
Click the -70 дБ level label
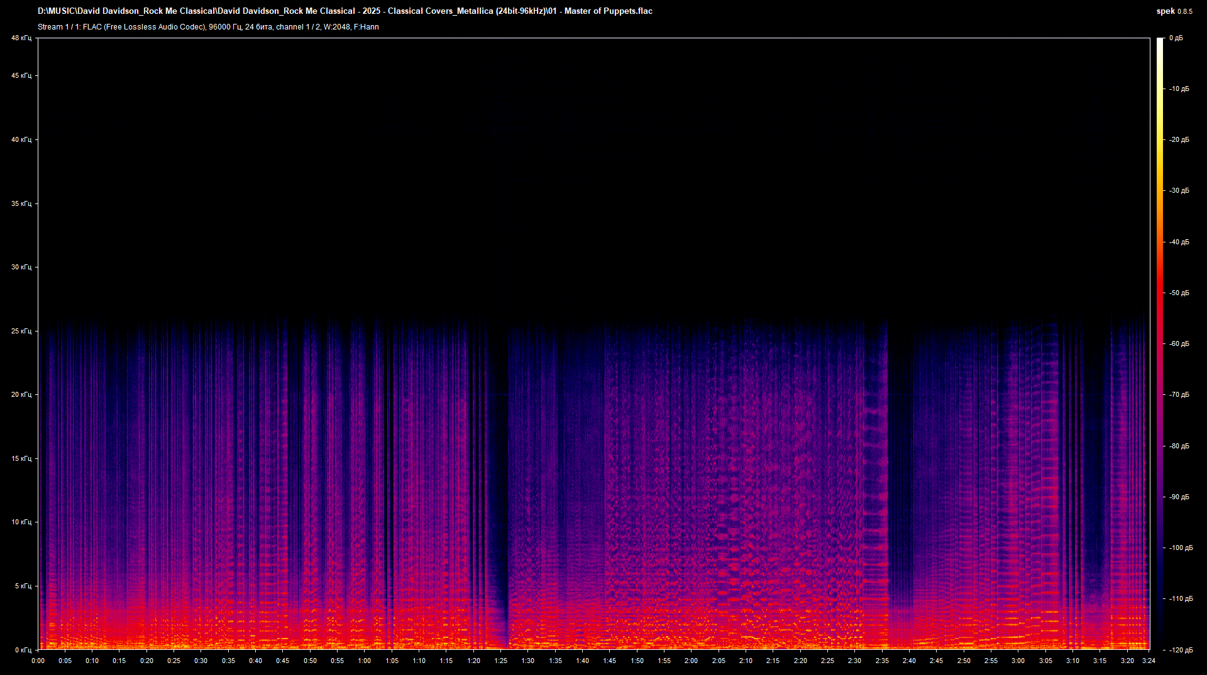pyautogui.click(x=1179, y=395)
